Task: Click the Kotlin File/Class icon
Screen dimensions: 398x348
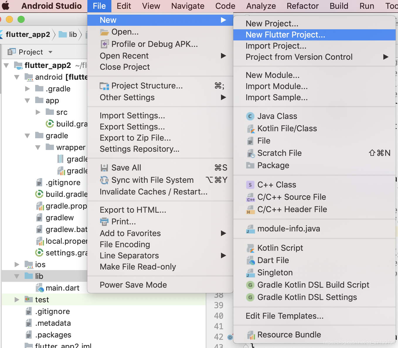Action: pos(251,129)
